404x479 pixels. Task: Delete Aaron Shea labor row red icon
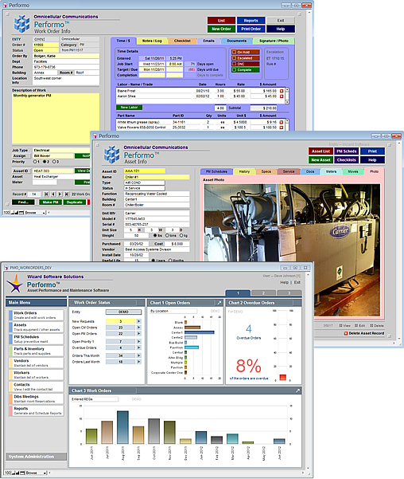click(282, 96)
